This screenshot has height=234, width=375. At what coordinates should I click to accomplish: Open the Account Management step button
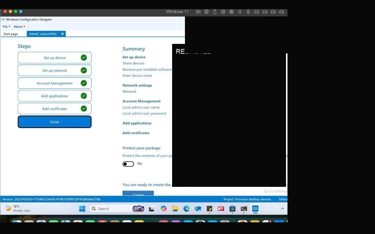(55, 83)
